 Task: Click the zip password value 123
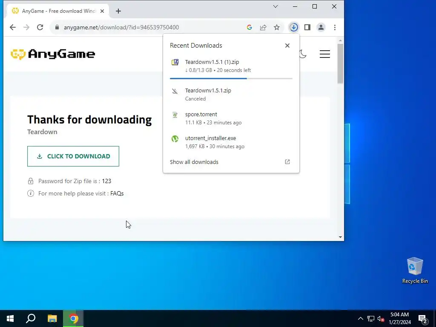tap(106, 181)
